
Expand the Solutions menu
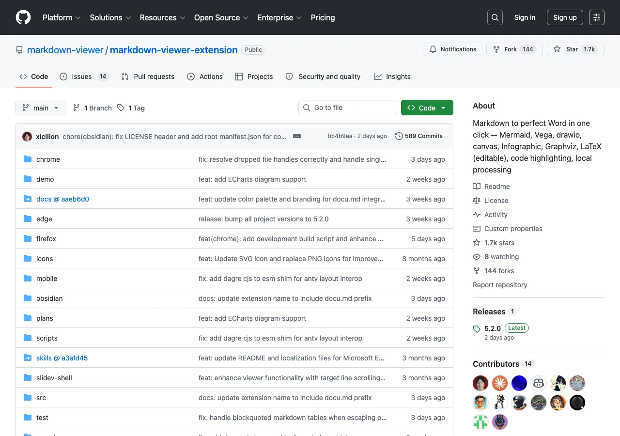(110, 17)
